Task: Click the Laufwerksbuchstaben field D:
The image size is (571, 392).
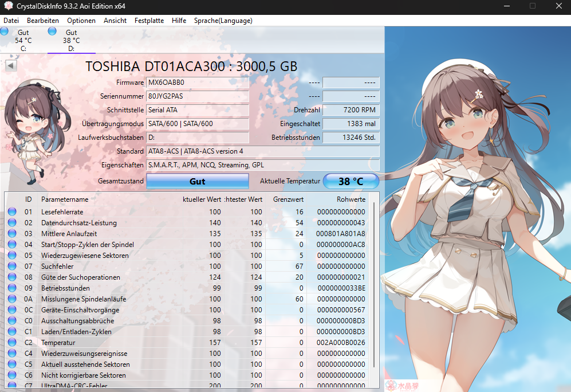Action: pyautogui.click(x=198, y=138)
